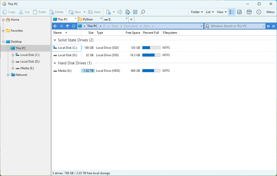
Task: Open the View menu dropdown
Action: click(222, 12)
